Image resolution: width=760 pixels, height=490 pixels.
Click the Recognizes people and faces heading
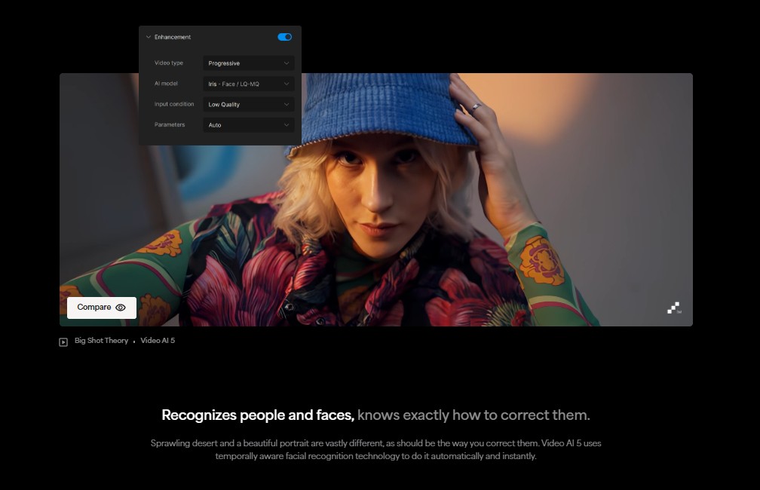click(x=375, y=415)
